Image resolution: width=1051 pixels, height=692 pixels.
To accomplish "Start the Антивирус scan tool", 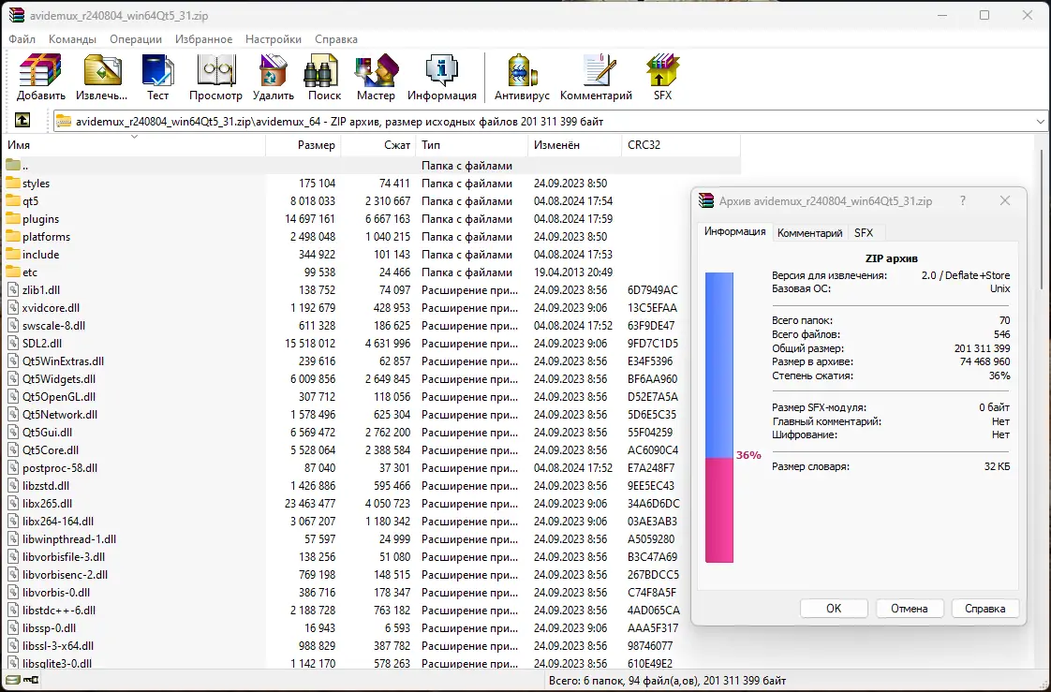I will coord(522,70).
